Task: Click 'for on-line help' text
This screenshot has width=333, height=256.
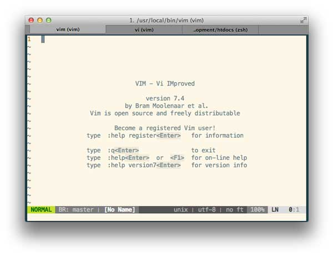Action: click(219, 158)
